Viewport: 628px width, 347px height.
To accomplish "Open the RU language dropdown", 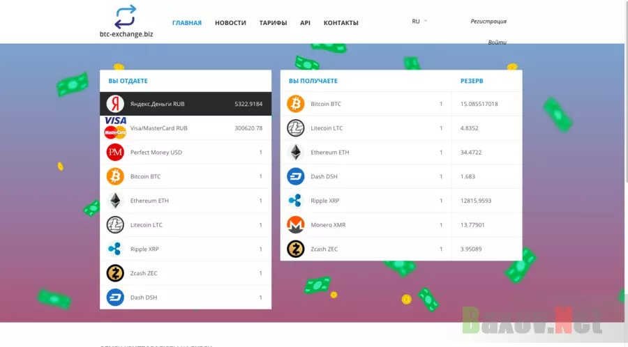I will 419,21.
